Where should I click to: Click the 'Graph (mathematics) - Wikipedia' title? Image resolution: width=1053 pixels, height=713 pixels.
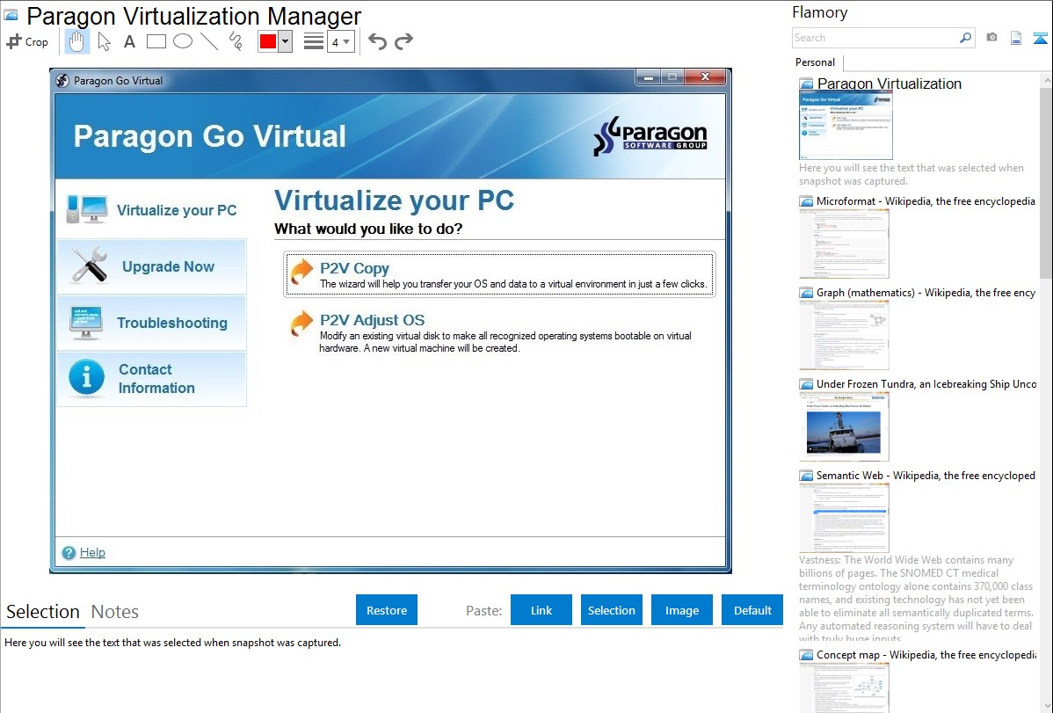[x=926, y=293]
